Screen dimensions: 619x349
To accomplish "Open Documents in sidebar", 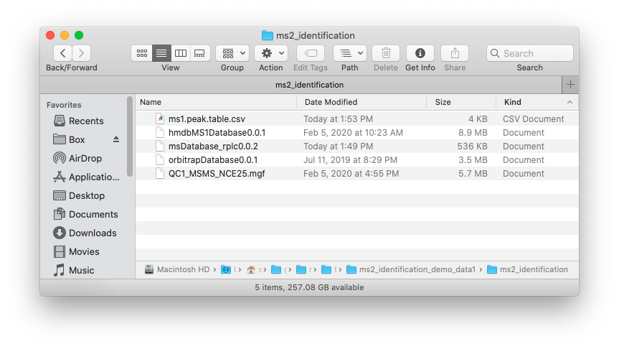I will coord(85,214).
